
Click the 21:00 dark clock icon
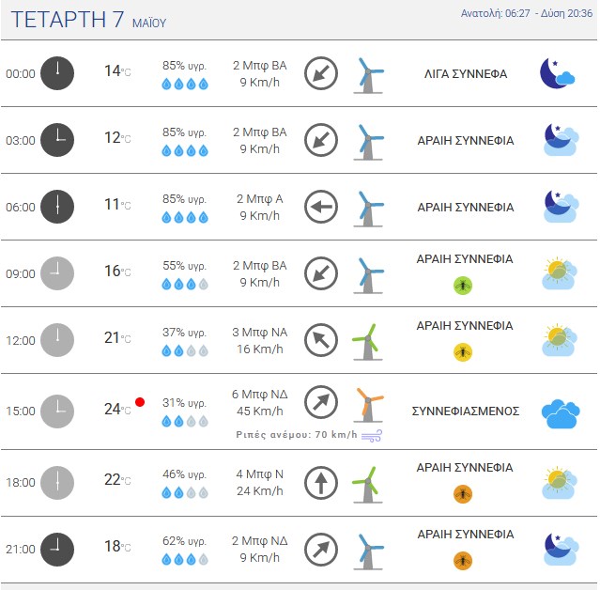(x=57, y=550)
